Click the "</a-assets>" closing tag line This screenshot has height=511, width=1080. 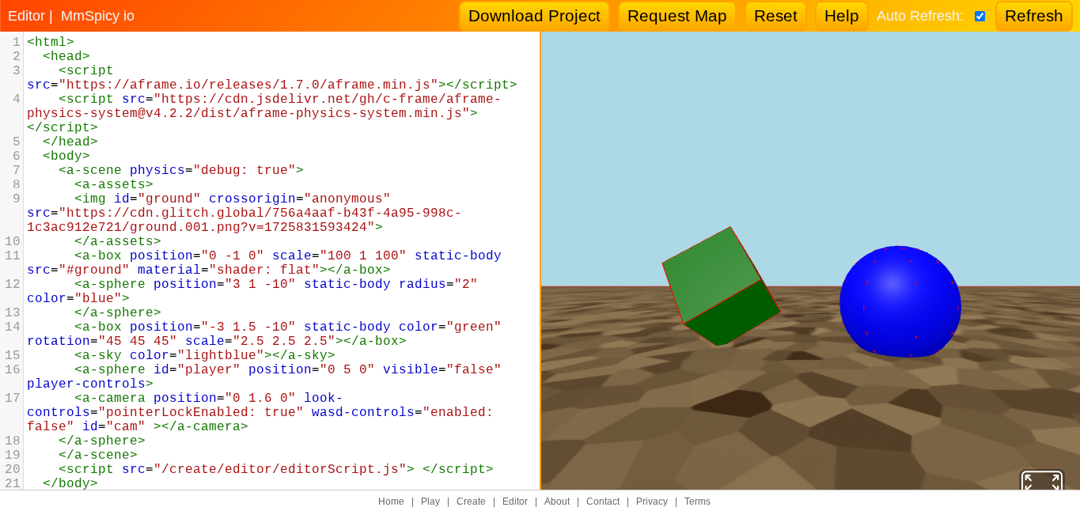point(118,241)
